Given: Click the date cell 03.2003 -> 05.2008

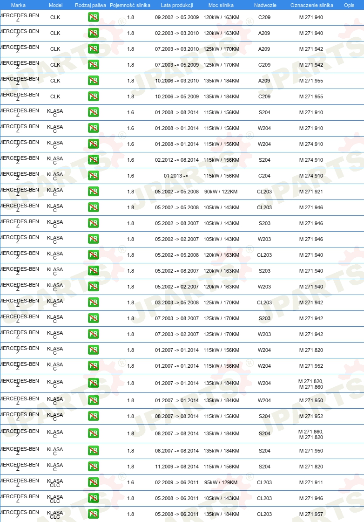Looking at the screenshot, I should click(x=177, y=302).
